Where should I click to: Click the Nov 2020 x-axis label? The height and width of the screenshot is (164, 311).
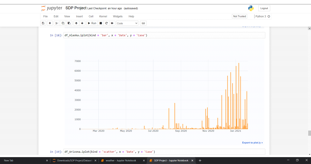pyautogui.click(x=208, y=131)
